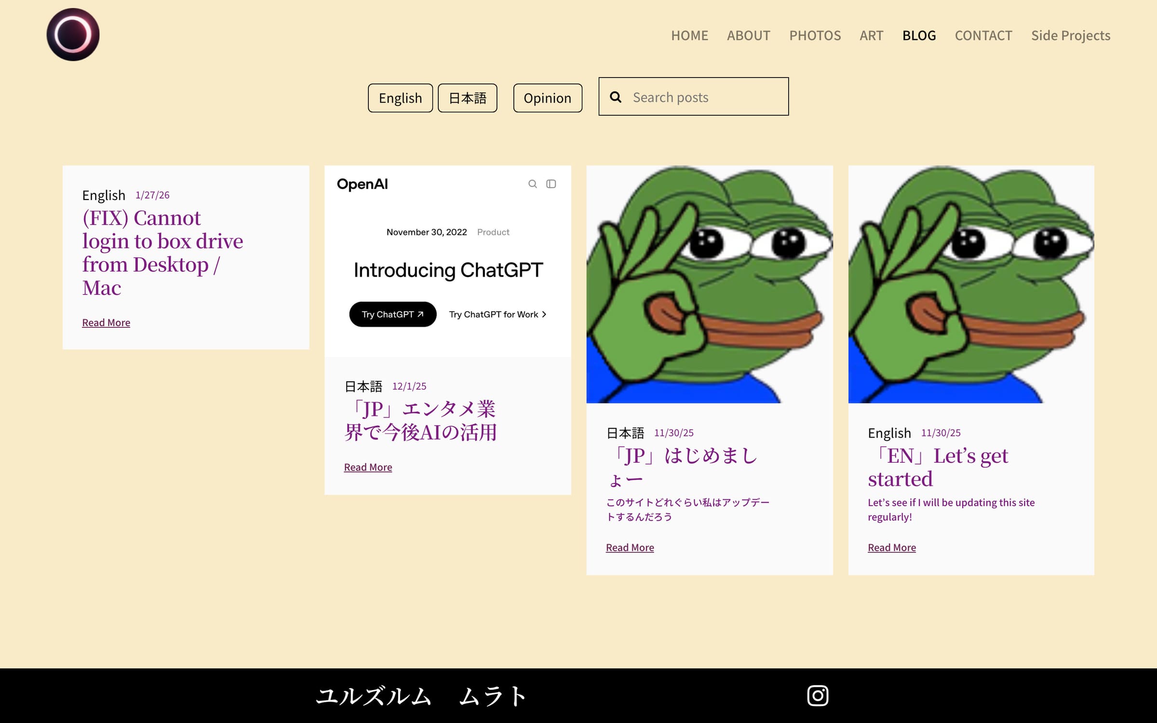
Task: Open title 「EN」Let's get started
Action: (938, 468)
